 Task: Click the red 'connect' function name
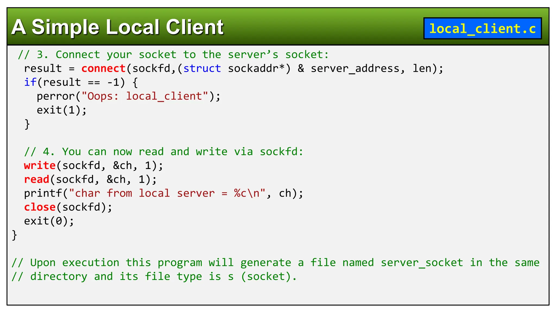click(x=103, y=69)
